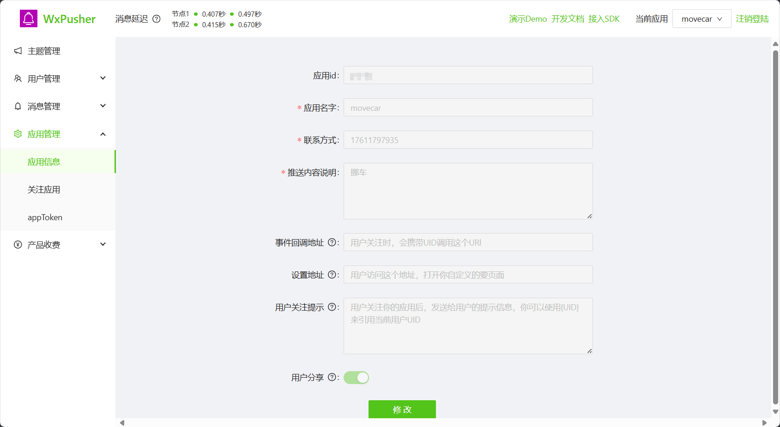The width and height of the screenshot is (780, 427).
Task: Click the bell icon for 消息管理
Action: (18, 106)
